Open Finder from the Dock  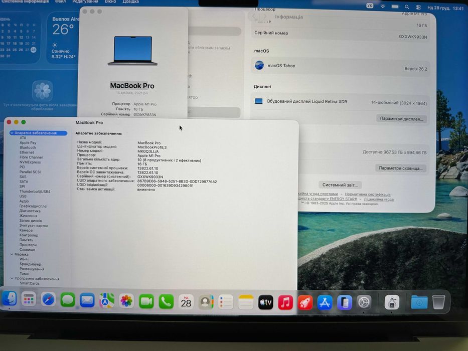pyautogui.click(x=9, y=299)
